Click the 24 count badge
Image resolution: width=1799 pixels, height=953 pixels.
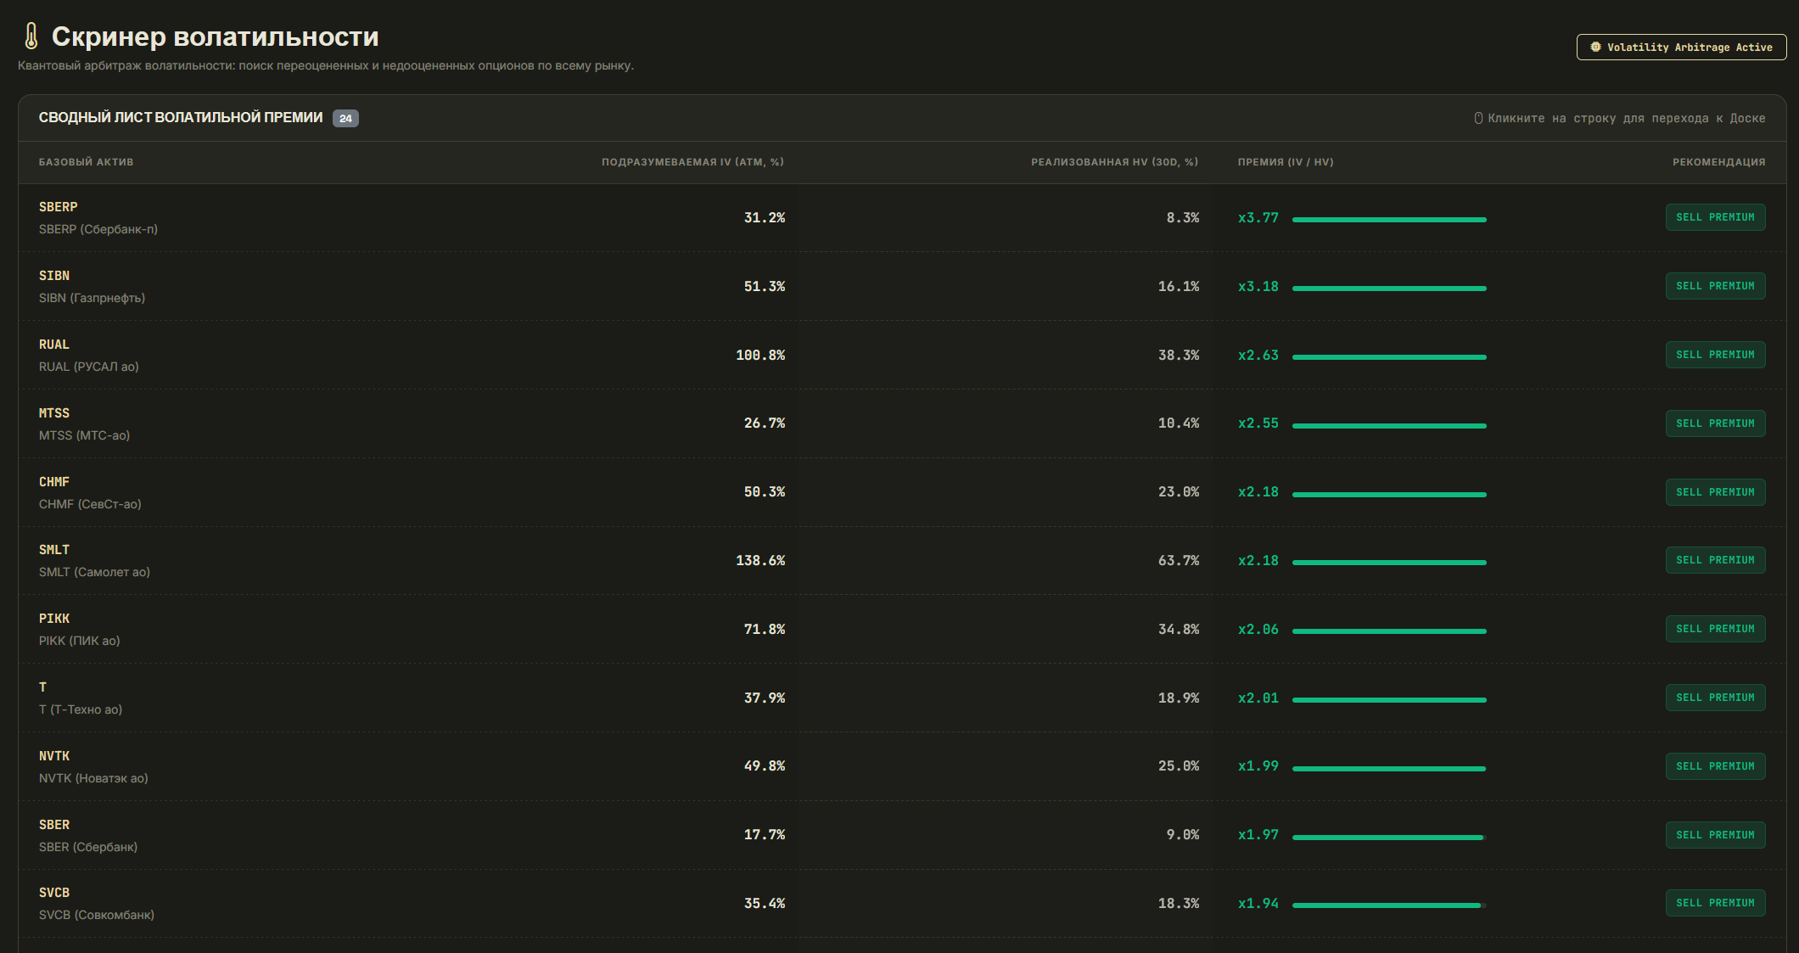(345, 119)
